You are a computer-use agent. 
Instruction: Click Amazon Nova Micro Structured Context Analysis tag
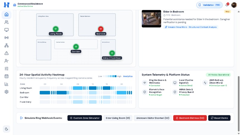pyautogui.click(x=191, y=27)
